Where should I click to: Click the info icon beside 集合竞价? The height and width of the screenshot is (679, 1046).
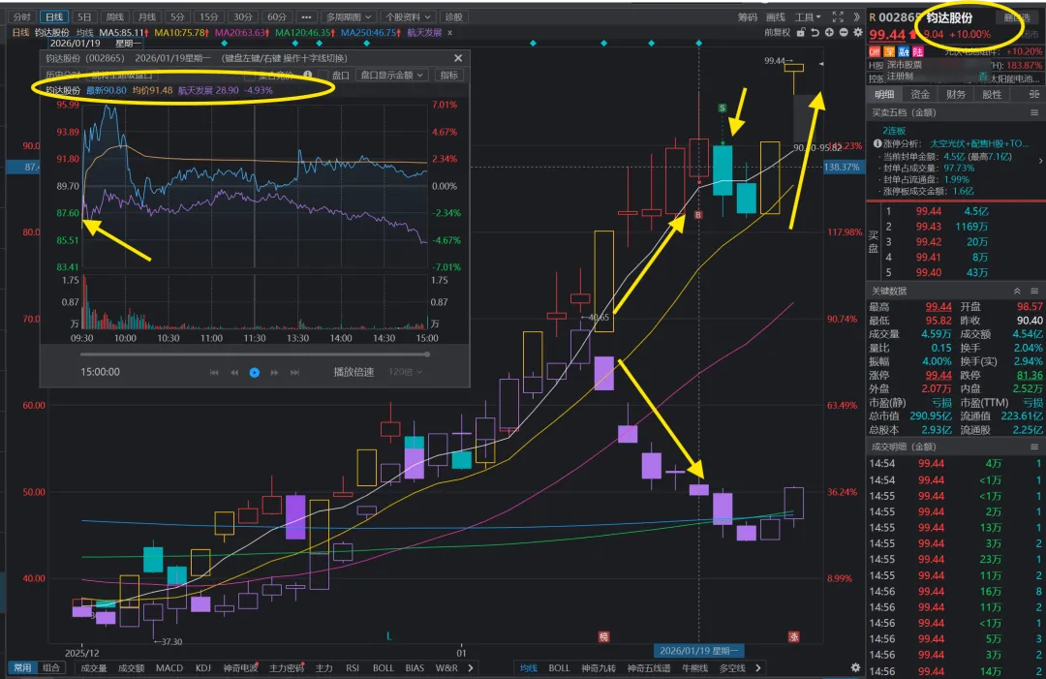pyautogui.click(x=308, y=75)
